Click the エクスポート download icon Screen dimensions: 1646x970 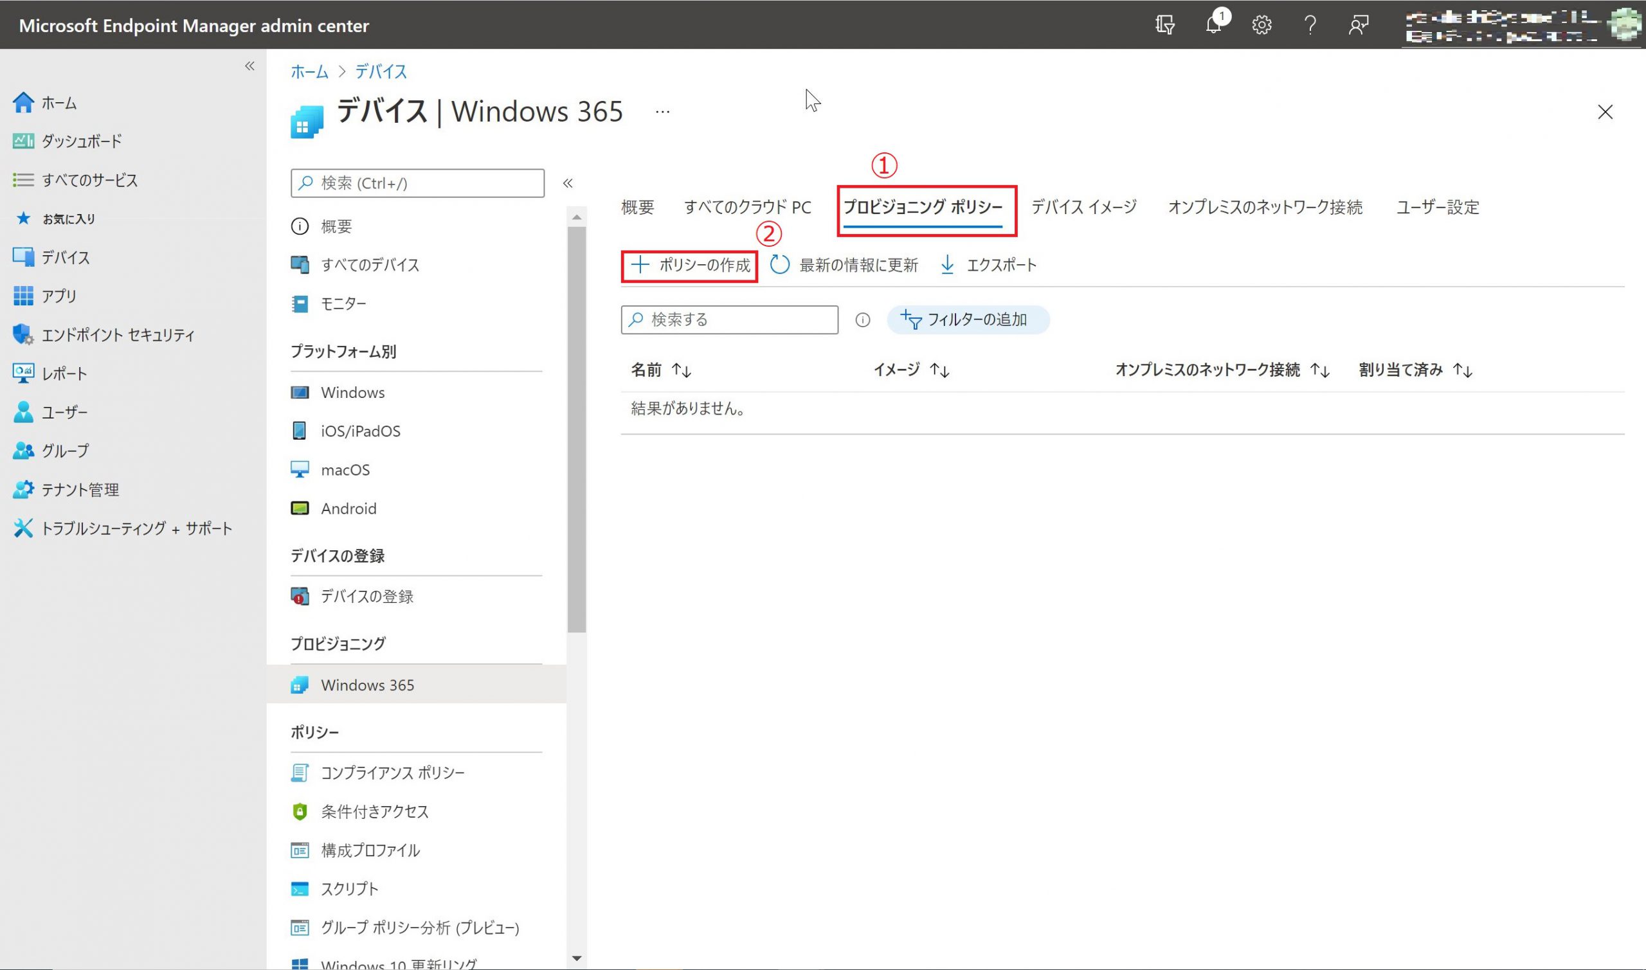[x=947, y=265]
